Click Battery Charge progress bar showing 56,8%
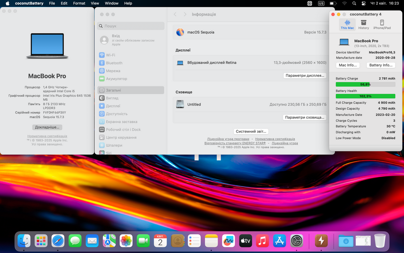 click(365, 85)
